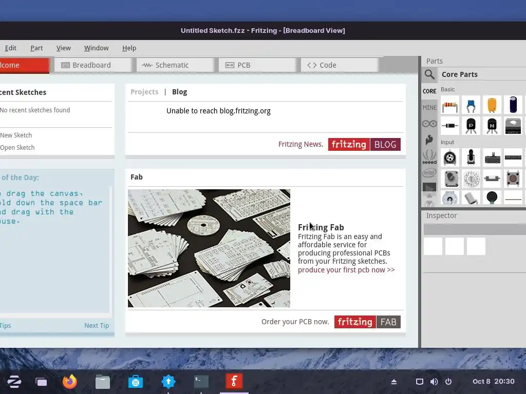Open the Arduino parts bin
Image resolution: width=526 pixels, height=394 pixels.
tap(429, 124)
